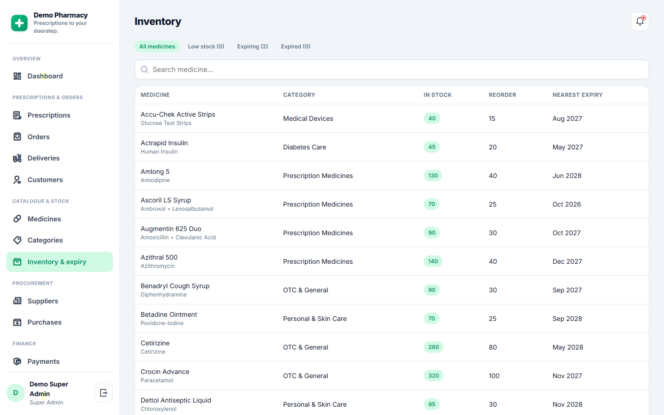Screen dimensions: 664x415
Task: Click Augmentin 625 Duo medicine name
Action: click(x=171, y=229)
